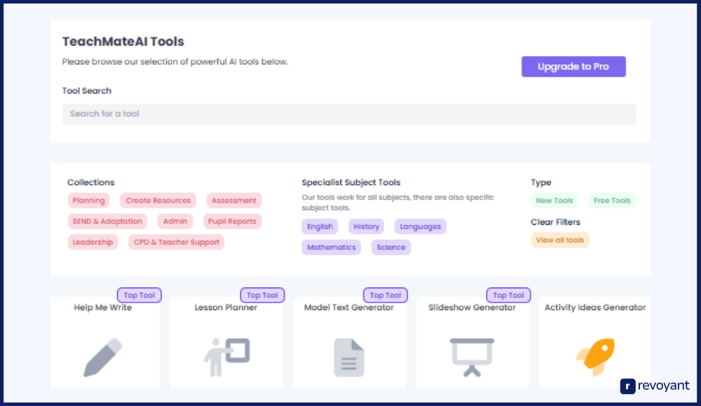Click the Collections heading
This screenshot has width=701, height=406.
(x=90, y=182)
